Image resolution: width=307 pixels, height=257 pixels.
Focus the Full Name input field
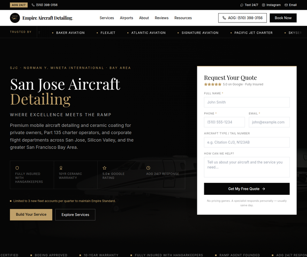point(247,102)
